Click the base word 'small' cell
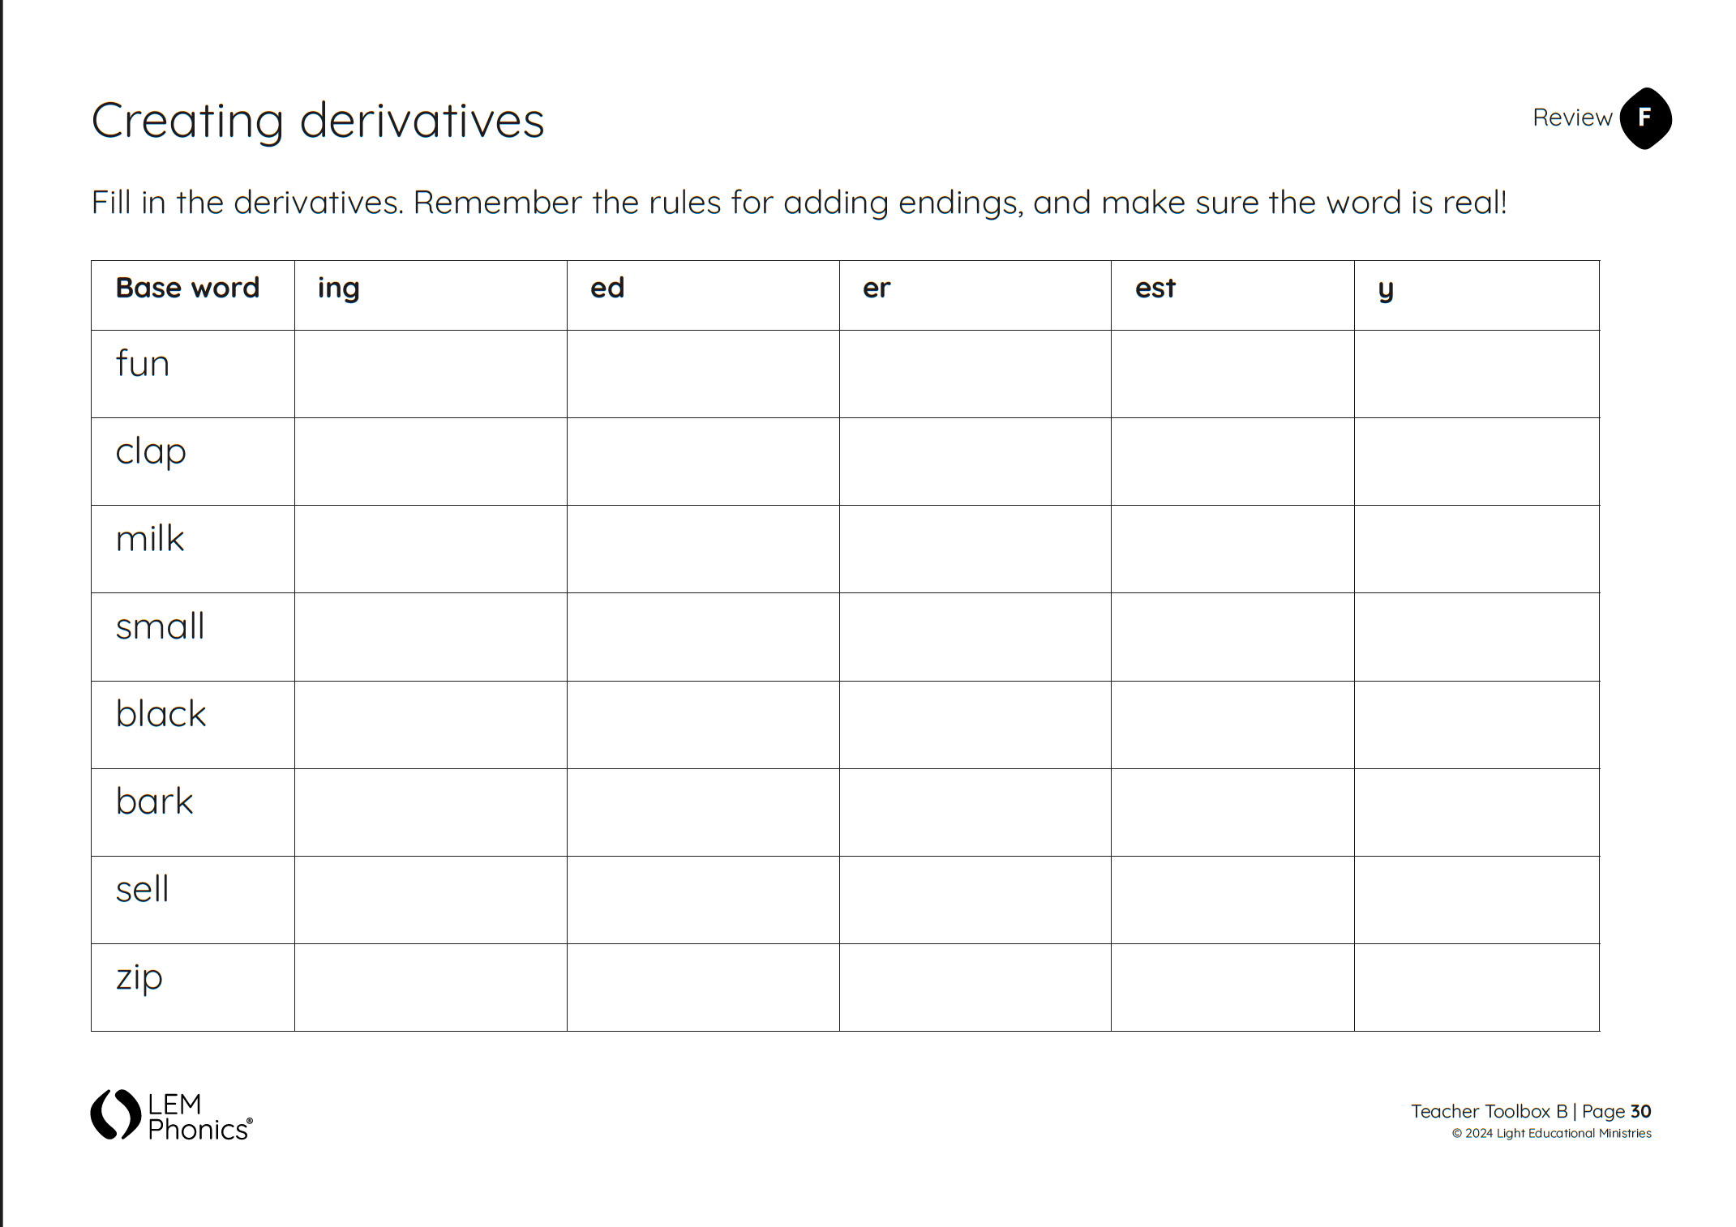This screenshot has height=1227, width=1736. (193, 637)
